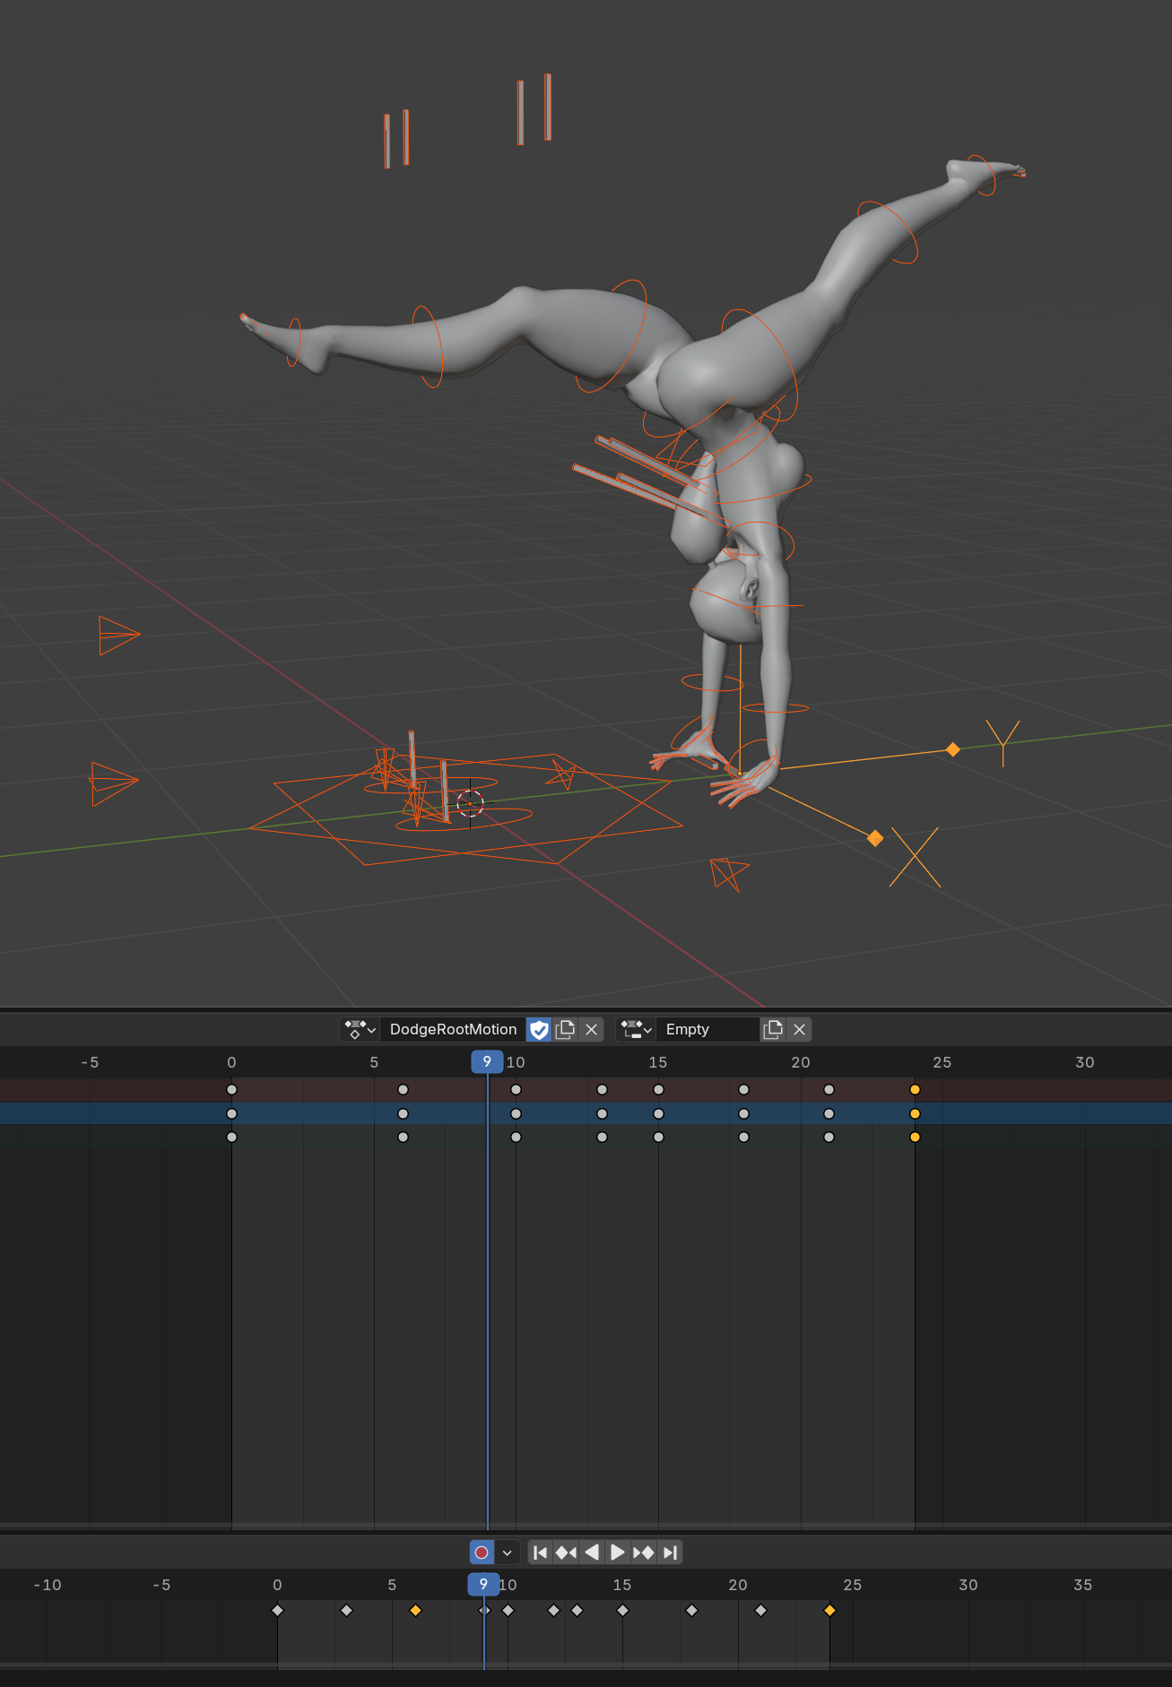1172x1687 pixels.
Task: Duplicate the Empty data-block
Action: tap(773, 1030)
